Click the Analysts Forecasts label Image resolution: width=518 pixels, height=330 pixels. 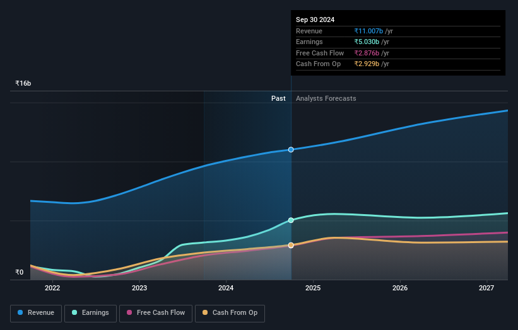[326, 98]
